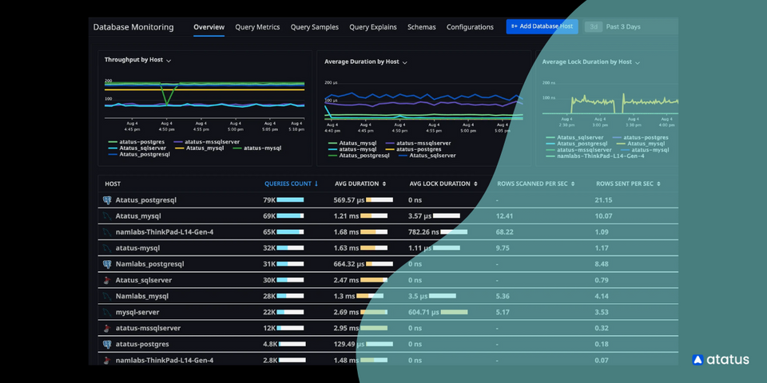
Task: Toggle atatus-postgres series in Throughput legend
Action: tap(138, 142)
